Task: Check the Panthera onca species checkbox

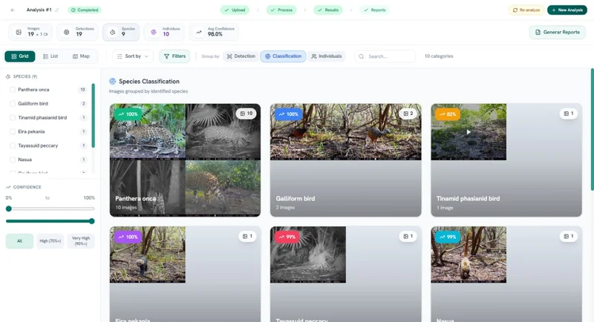Action: [12, 90]
